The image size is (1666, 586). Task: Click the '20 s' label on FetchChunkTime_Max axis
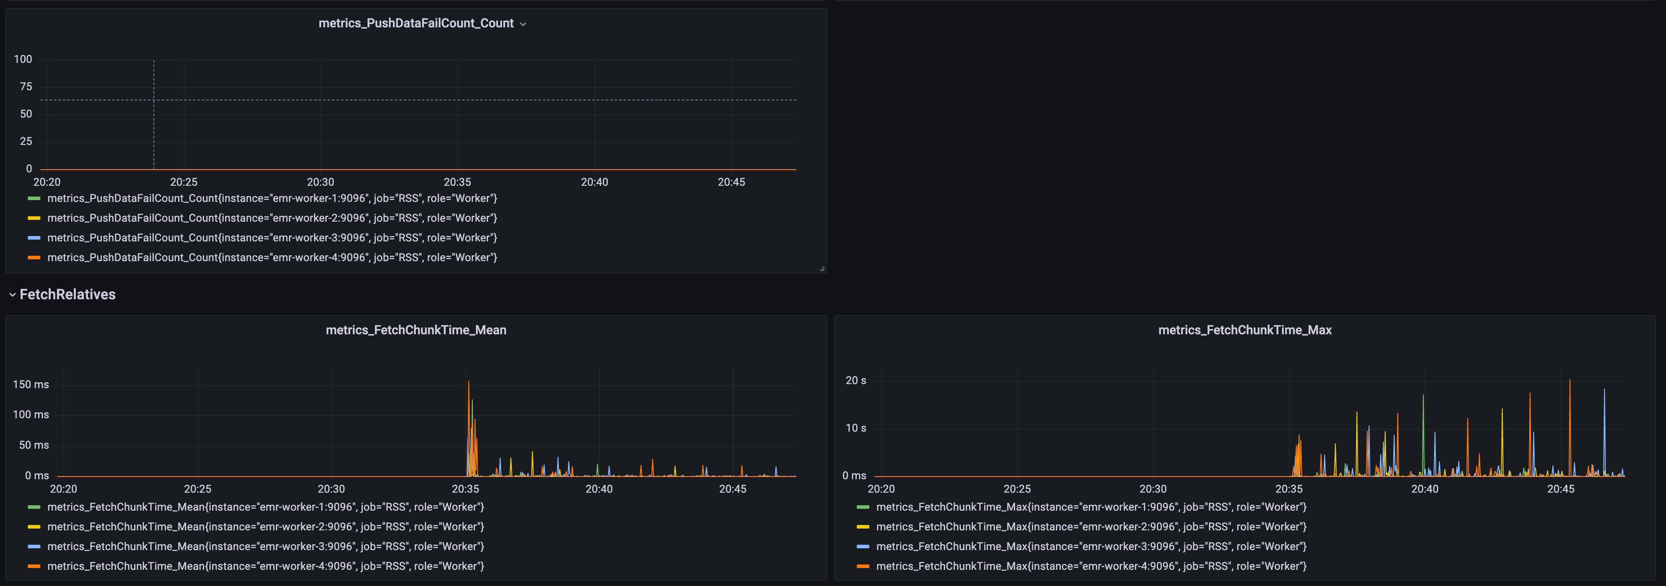click(855, 381)
